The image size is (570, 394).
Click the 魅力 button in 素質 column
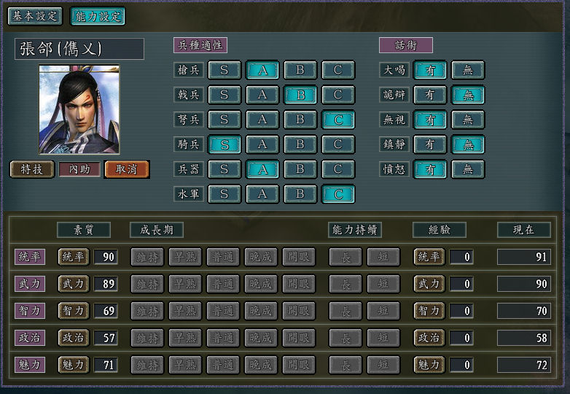[x=74, y=365]
